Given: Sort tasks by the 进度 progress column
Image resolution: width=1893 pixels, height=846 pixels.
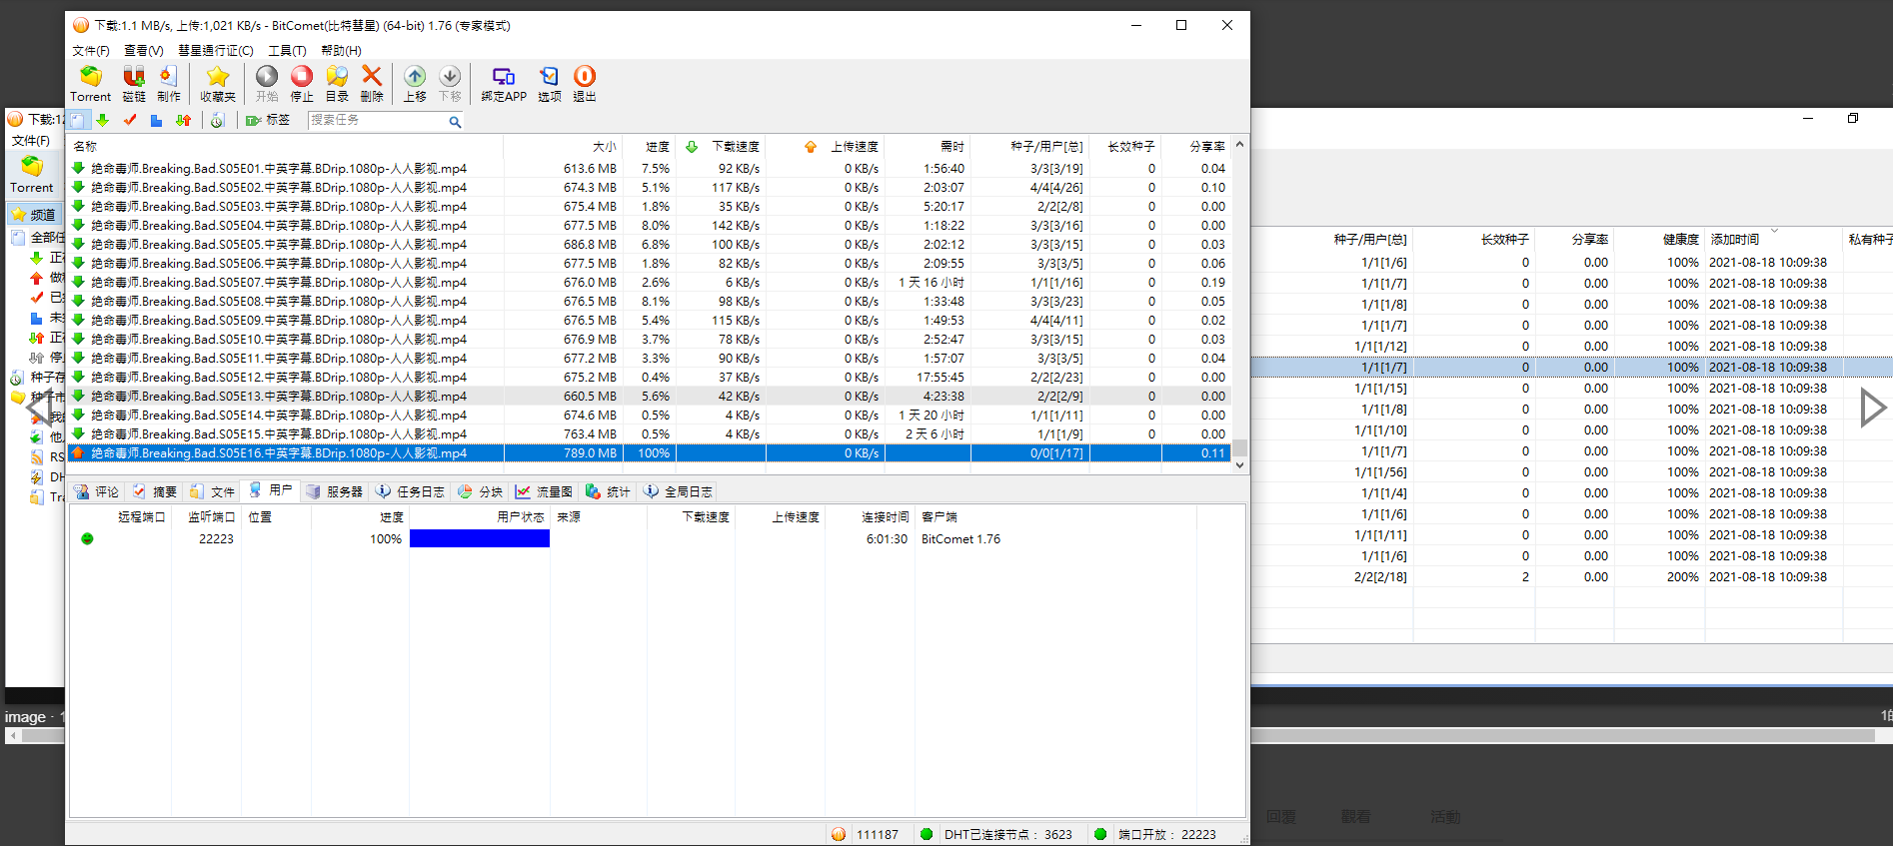Looking at the screenshot, I should pyautogui.click(x=650, y=146).
